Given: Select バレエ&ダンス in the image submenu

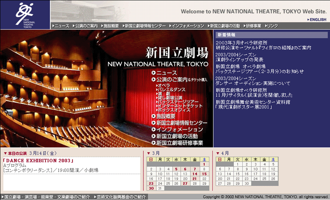Looking at the screenshot, I should pos(171,89).
